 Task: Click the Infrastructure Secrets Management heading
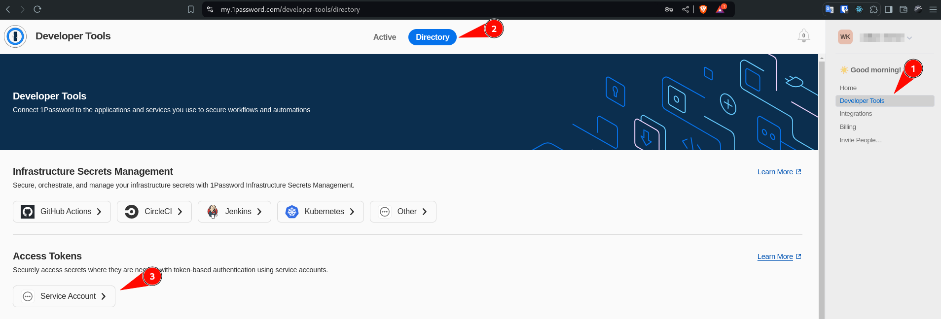point(93,171)
